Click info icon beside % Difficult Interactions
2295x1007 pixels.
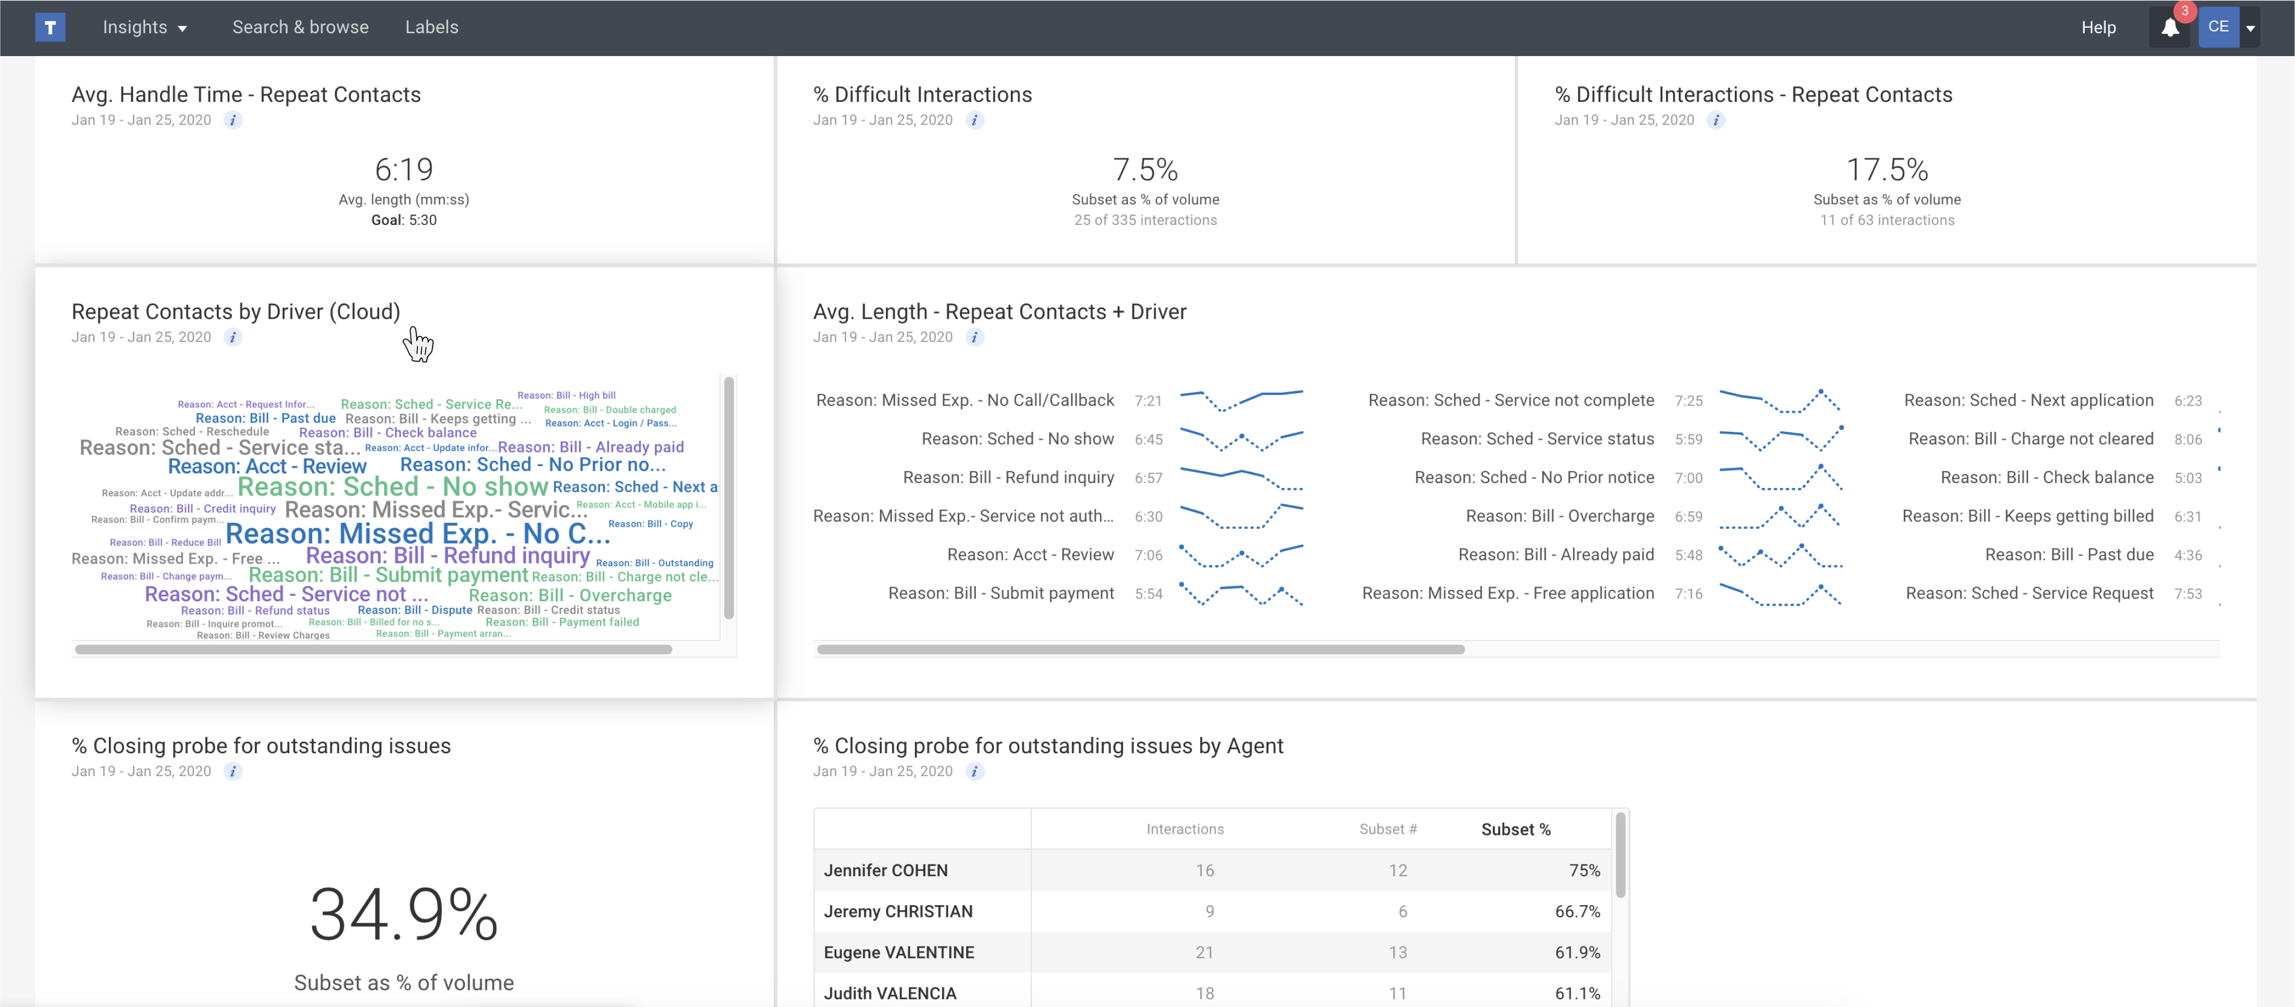pos(975,120)
